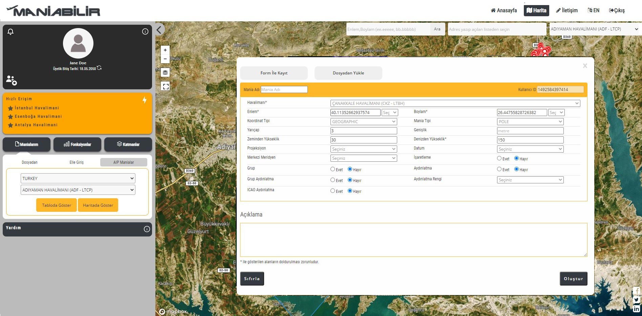
Task: Open the TURKEY country dropdown
Action: [x=78, y=178]
